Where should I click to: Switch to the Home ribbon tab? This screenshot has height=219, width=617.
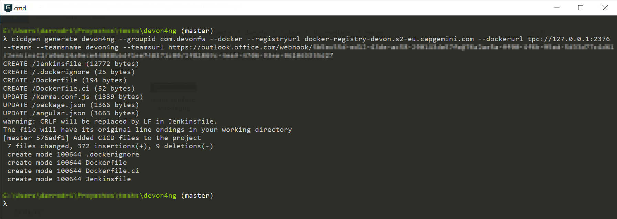pyautogui.click(x=43, y=18)
